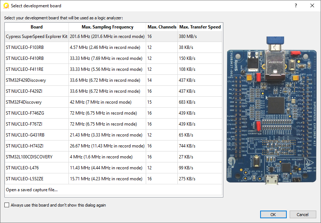Click the 380 MB/s transfer speed cell
Screen dimensions: 321x223
[200, 36]
